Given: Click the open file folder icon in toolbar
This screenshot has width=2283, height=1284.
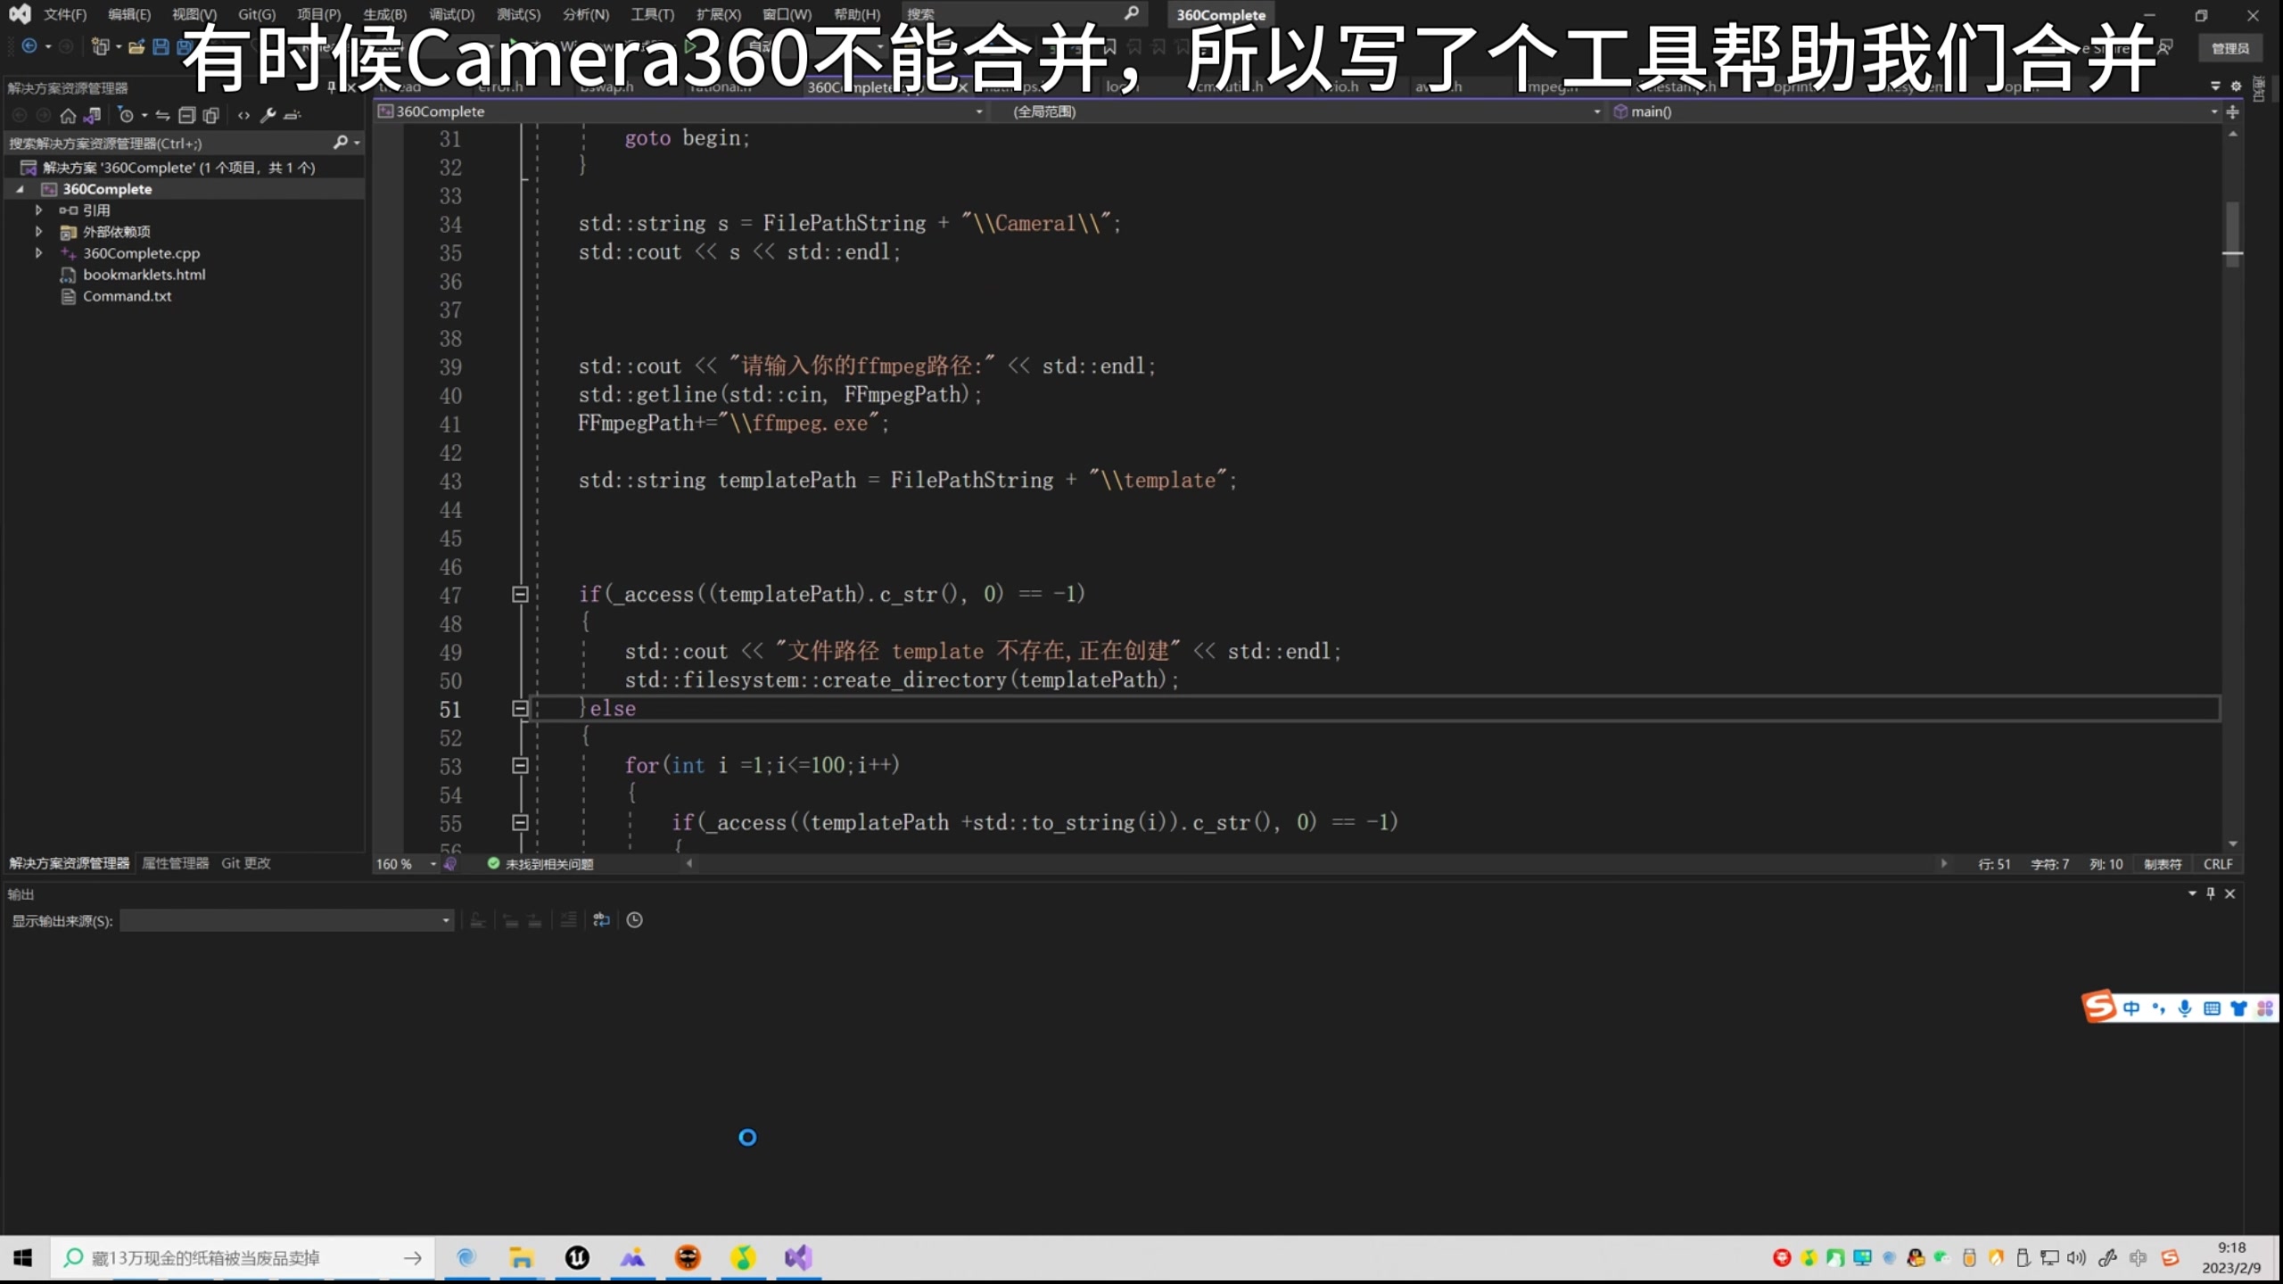Looking at the screenshot, I should pyautogui.click(x=136, y=46).
